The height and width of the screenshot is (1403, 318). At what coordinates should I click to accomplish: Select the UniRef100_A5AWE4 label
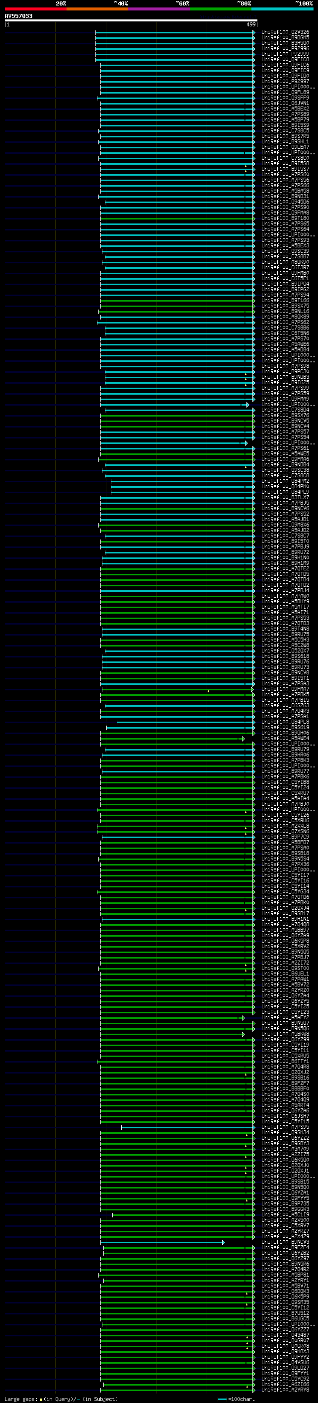[x=285, y=738]
